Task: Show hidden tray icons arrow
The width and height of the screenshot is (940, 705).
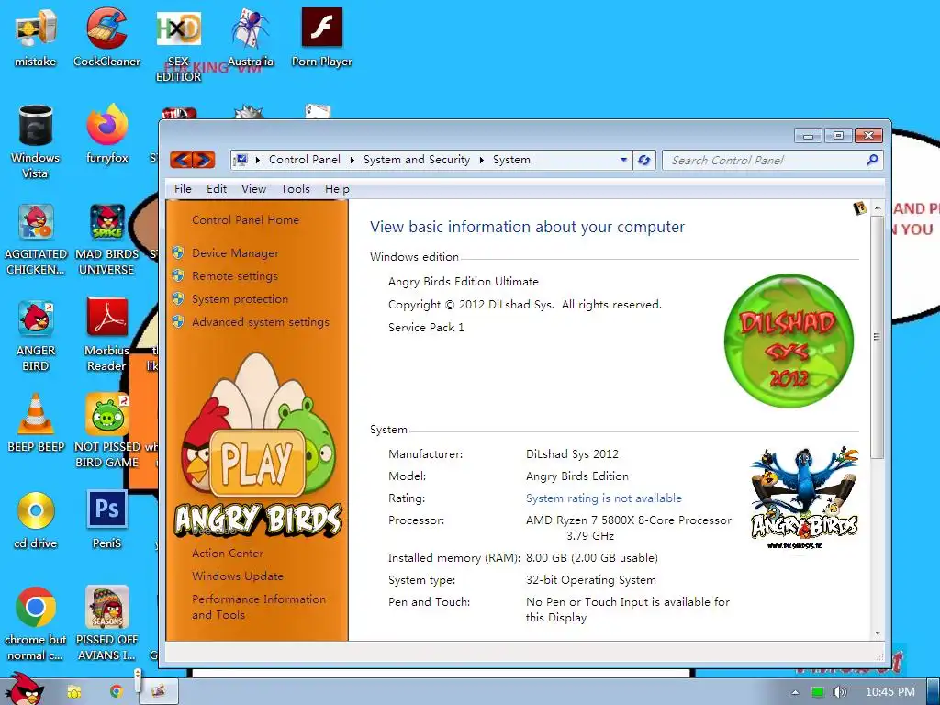Action: [795, 692]
